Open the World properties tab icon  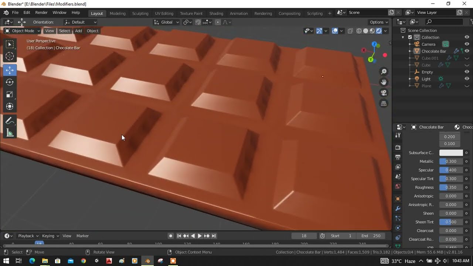398,187
